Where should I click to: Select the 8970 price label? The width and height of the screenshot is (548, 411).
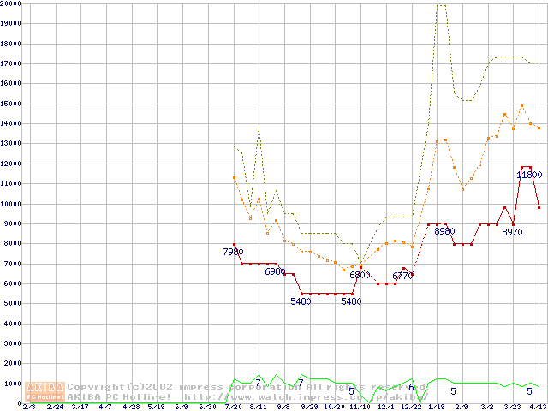point(512,232)
